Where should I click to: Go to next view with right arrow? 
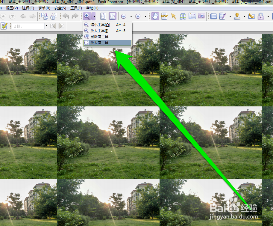[33, 16]
